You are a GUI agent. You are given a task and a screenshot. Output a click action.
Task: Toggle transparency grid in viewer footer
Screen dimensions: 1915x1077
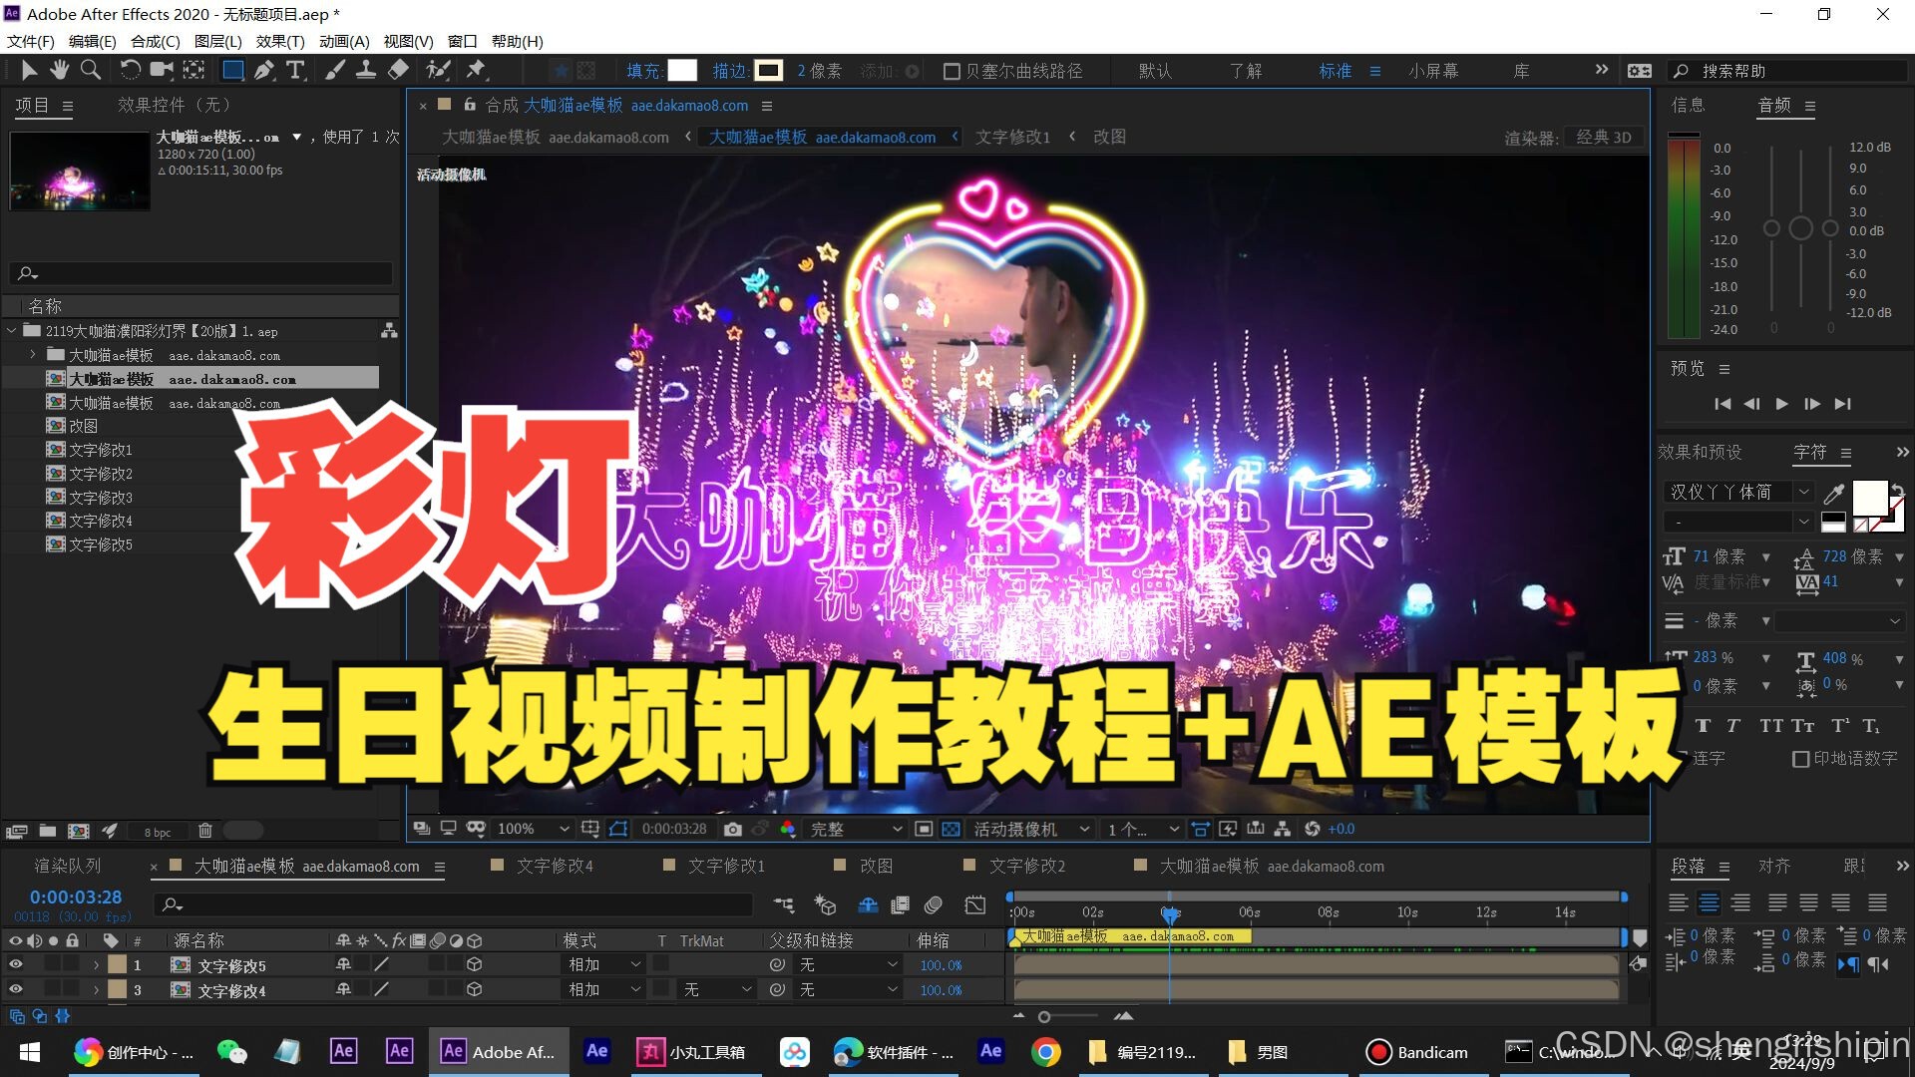coord(951,829)
